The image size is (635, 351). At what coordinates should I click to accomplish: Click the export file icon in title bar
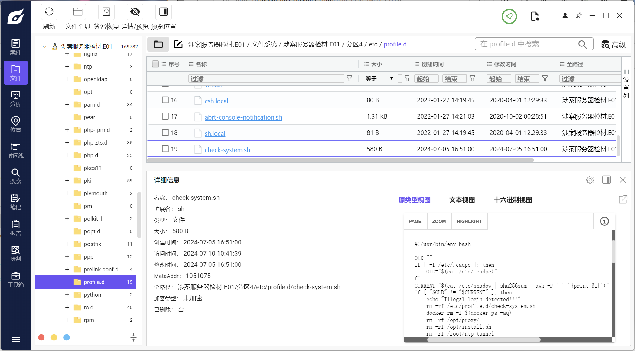[x=535, y=16]
